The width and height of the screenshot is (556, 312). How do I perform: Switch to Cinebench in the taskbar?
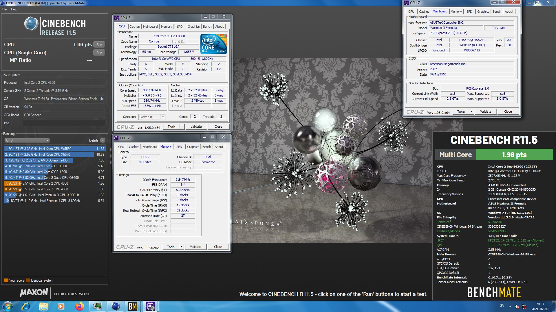115,306
